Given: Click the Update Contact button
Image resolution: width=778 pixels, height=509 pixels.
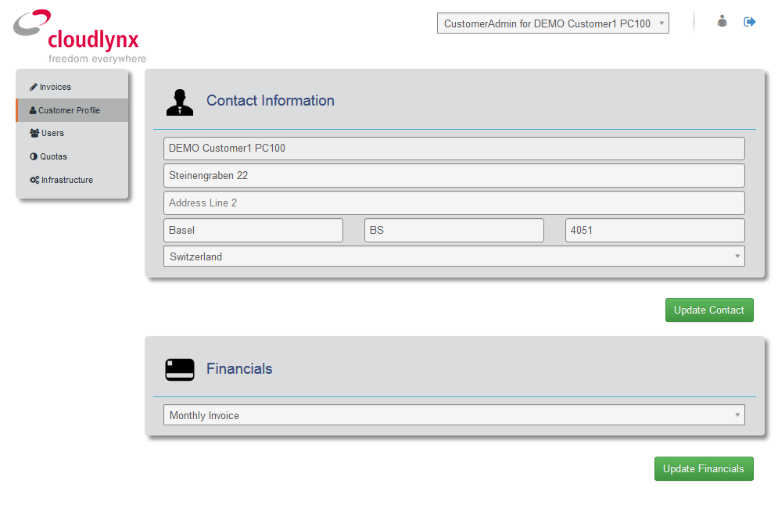Looking at the screenshot, I should pos(709,310).
